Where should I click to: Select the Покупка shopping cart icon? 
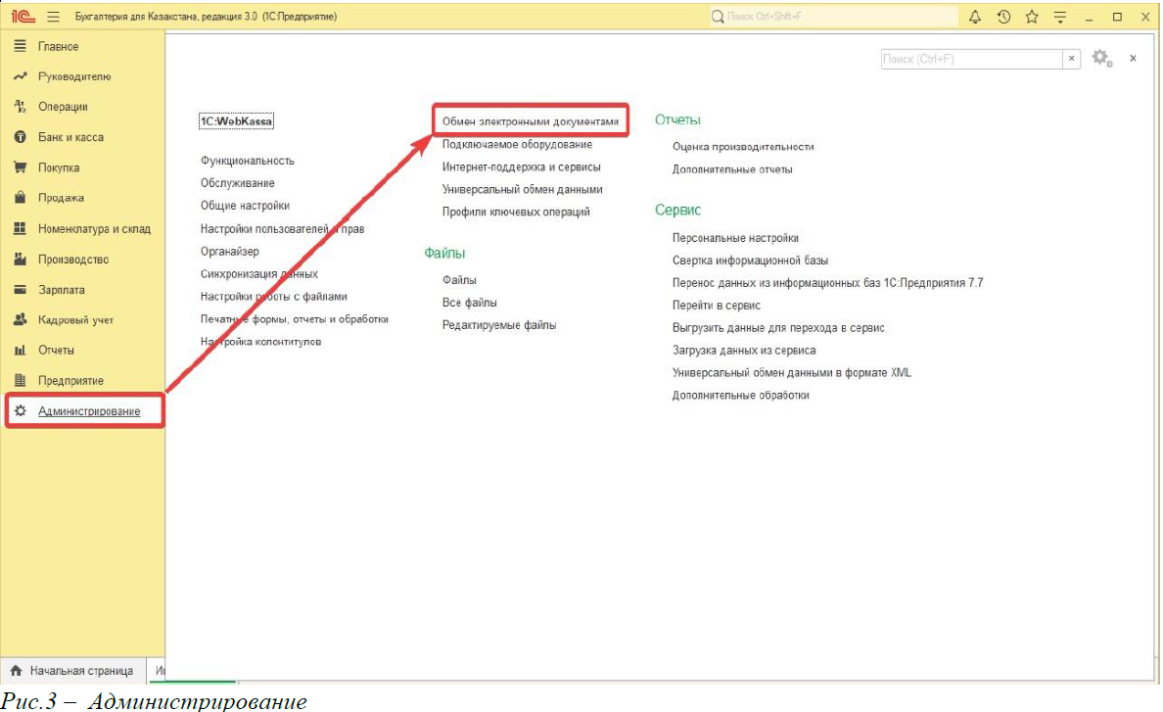pyautogui.click(x=19, y=167)
